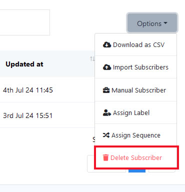Select Import Subscribers menu entry
This screenshot has height=192, width=185.
pos(135,67)
